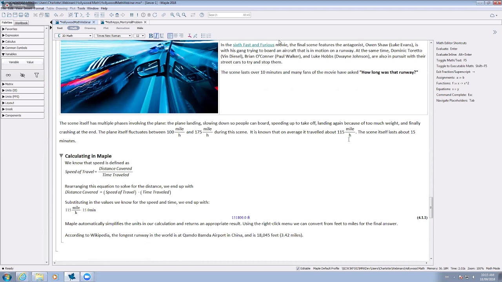Click the Zoom in magnifier icon

click(172, 15)
